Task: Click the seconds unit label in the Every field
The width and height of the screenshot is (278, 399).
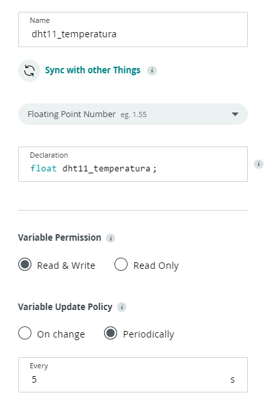Action: click(x=232, y=380)
